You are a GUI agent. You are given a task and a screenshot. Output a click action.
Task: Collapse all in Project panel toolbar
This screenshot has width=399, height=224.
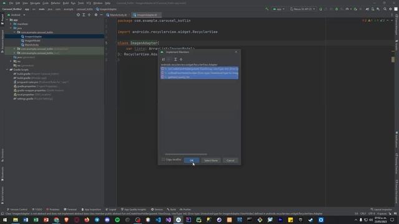tap(89, 15)
